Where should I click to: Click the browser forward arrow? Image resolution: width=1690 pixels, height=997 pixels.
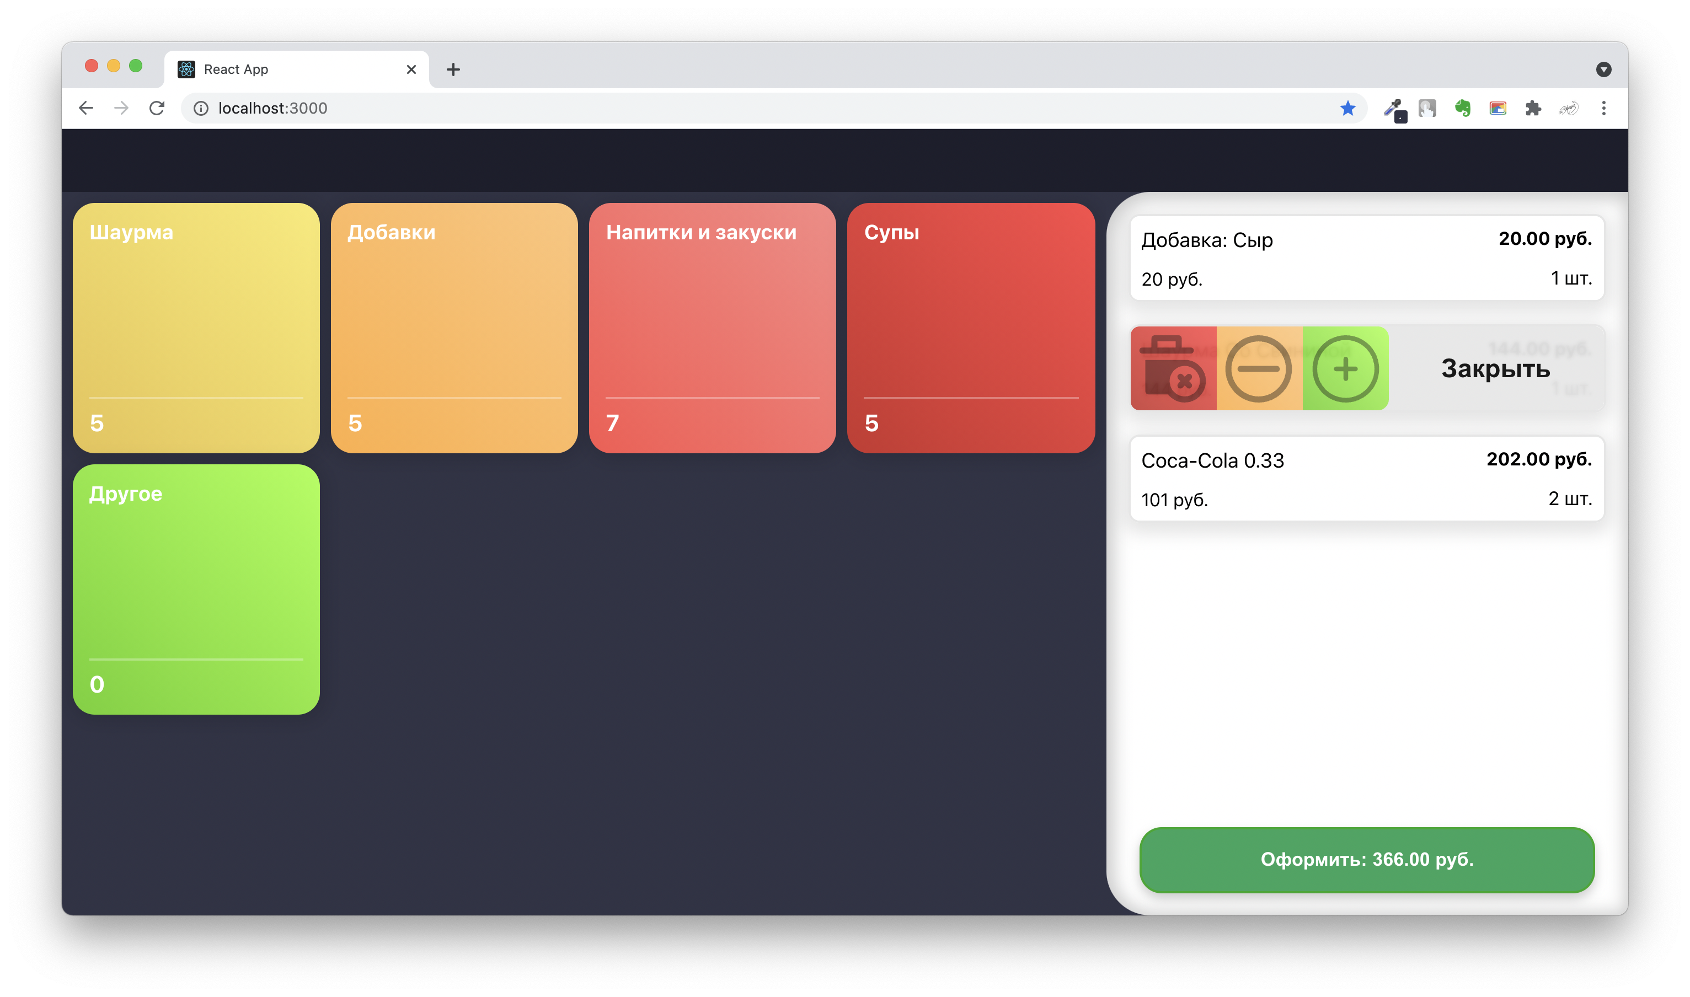tap(121, 108)
